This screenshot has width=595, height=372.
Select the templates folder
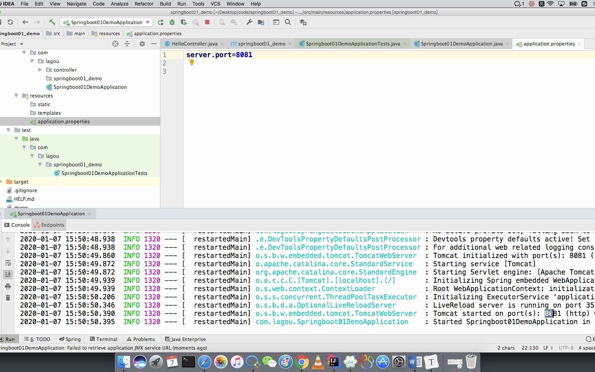(49, 113)
